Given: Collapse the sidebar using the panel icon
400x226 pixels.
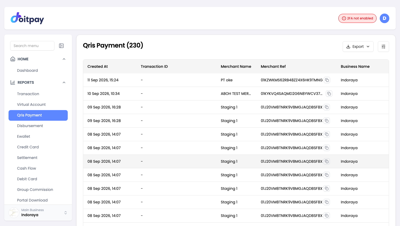Looking at the screenshot, I should [x=61, y=46].
